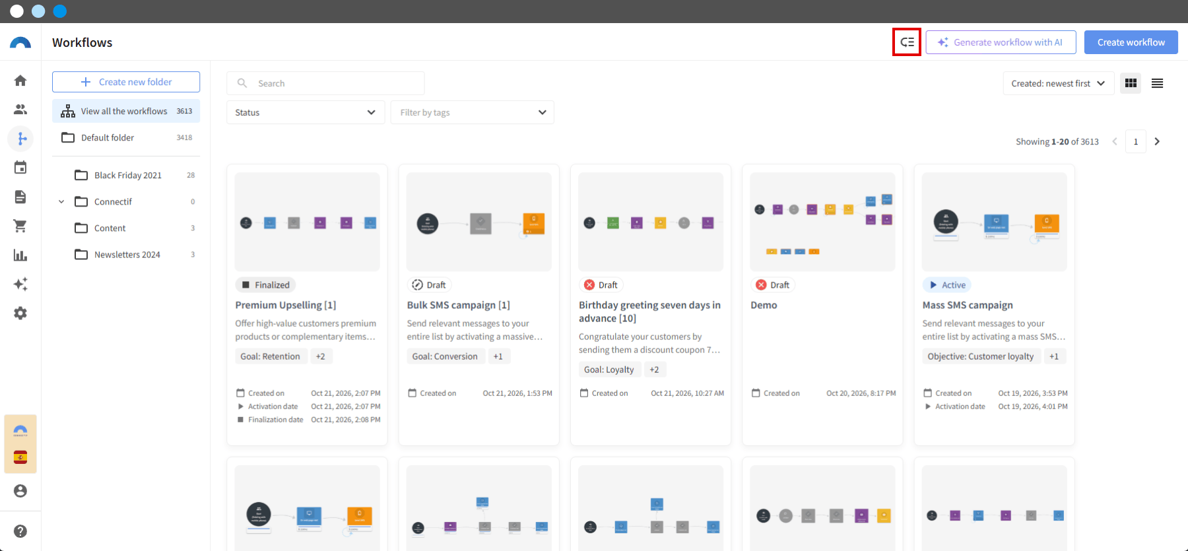Open the shopping cart icon in sidebar
The width and height of the screenshot is (1188, 551).
(x=20, y=226)
